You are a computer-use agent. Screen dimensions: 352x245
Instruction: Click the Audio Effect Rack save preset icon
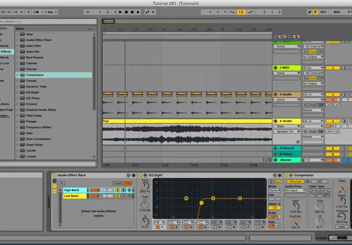point(133,175)
